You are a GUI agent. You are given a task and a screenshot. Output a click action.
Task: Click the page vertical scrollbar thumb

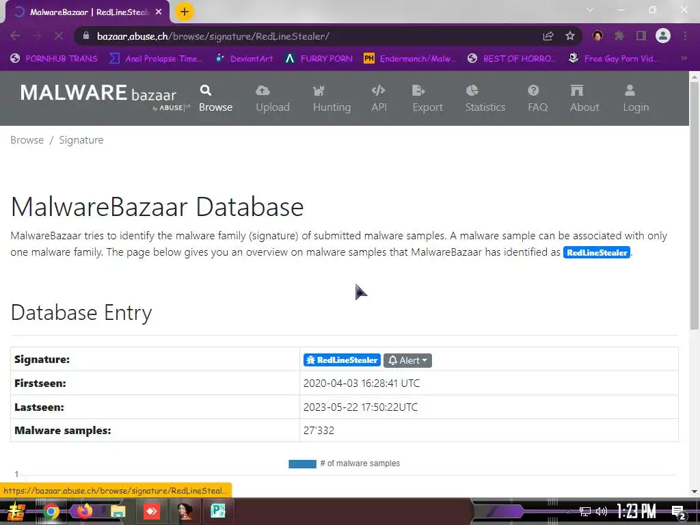(x=695, y=205)
